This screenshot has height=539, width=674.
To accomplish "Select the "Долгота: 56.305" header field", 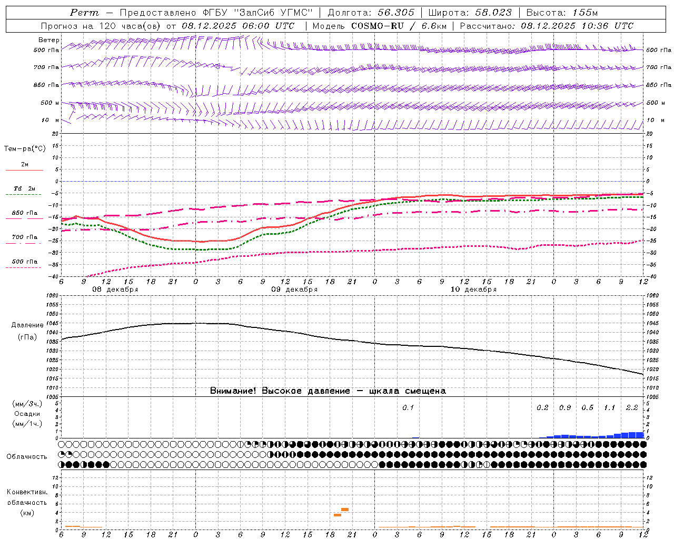I will tap(371, 13).
